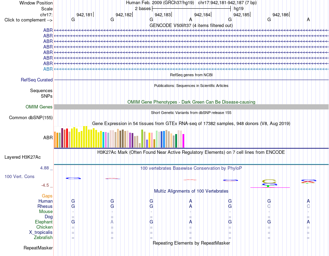Click the -4.5 PhyloP lower scale value

(45, 185)
